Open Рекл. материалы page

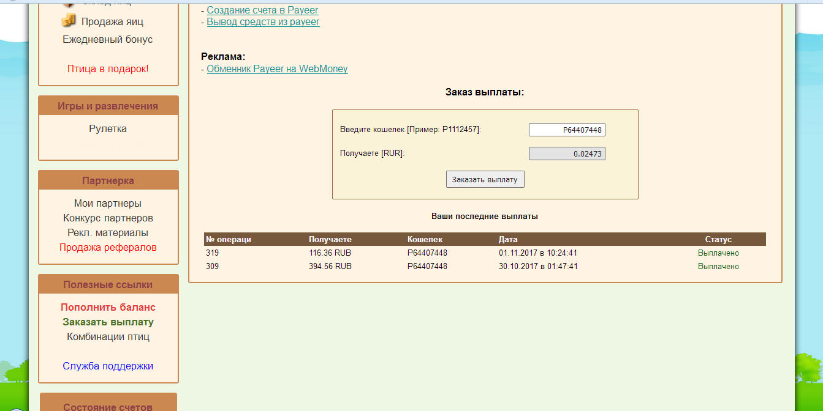click(x=108, y=232)
